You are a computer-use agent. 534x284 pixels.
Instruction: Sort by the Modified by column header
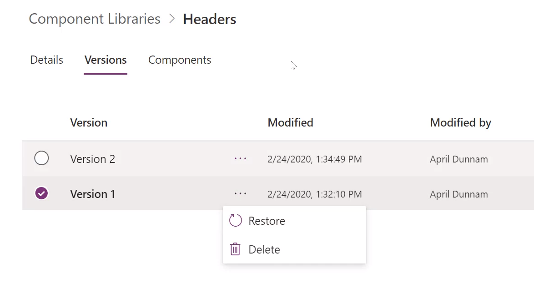[460, 123]
